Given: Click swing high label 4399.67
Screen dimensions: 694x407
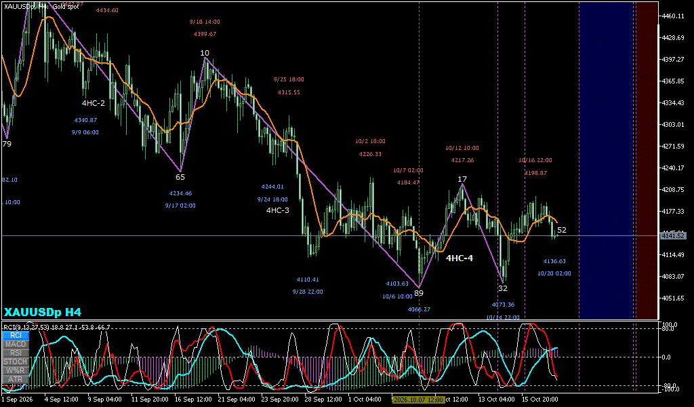Looking at the screenshot, I should click(205, 34).
